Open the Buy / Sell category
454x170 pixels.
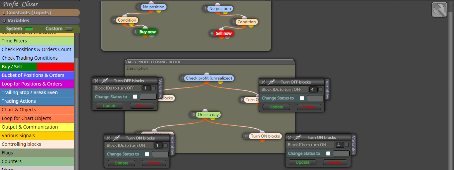pos(37,67)
